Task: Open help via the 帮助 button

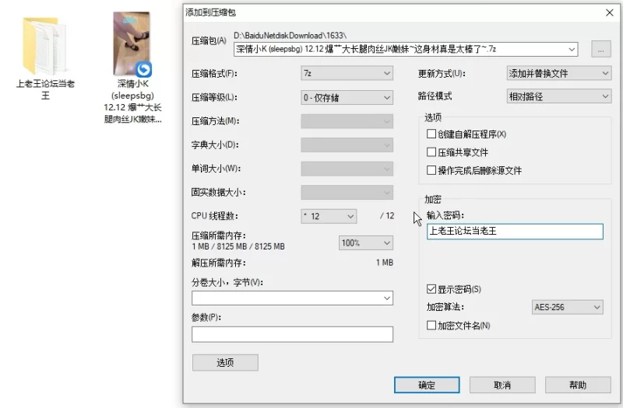Action: tap(578, 385)
